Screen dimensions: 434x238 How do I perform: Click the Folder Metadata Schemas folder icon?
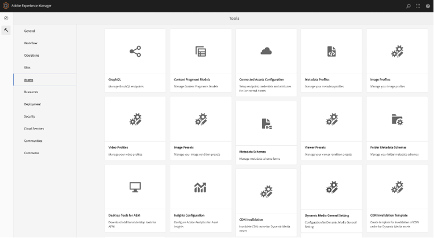pyautogui.click(x=397, y=119)
